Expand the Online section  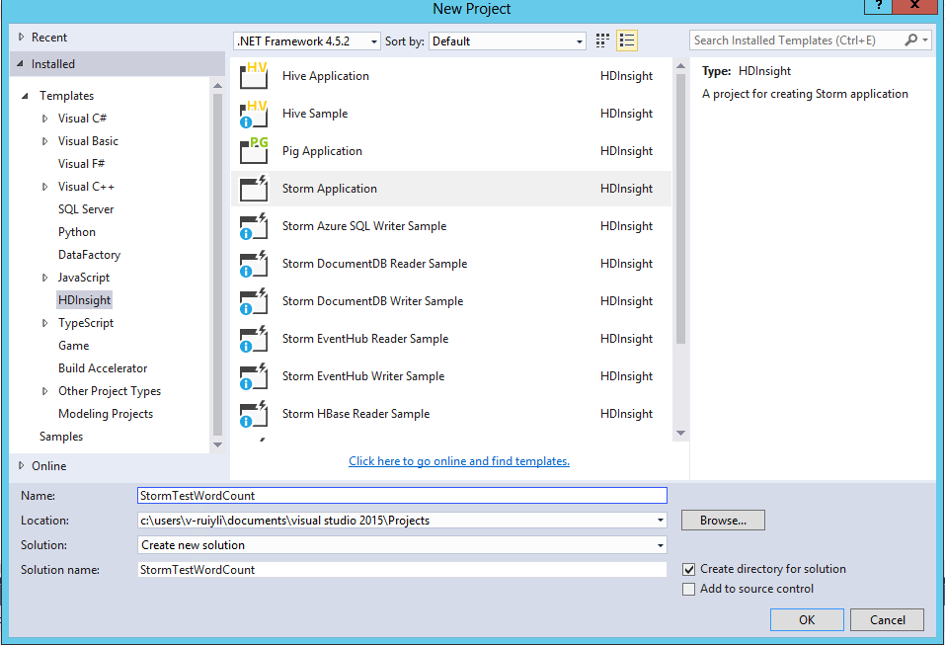click(22, 465)
